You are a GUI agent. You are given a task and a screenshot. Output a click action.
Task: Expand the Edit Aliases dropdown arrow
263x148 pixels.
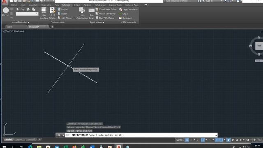click(x=74, y=18)
